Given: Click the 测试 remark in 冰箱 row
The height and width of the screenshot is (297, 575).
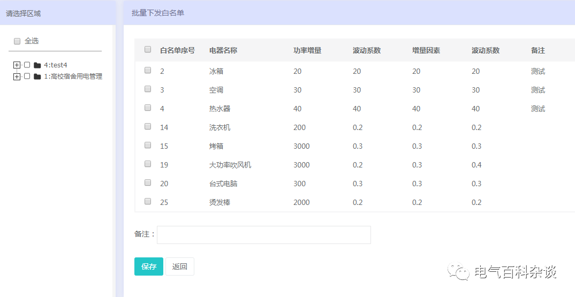Looking at the screenshot, I should tap(538, 72).
